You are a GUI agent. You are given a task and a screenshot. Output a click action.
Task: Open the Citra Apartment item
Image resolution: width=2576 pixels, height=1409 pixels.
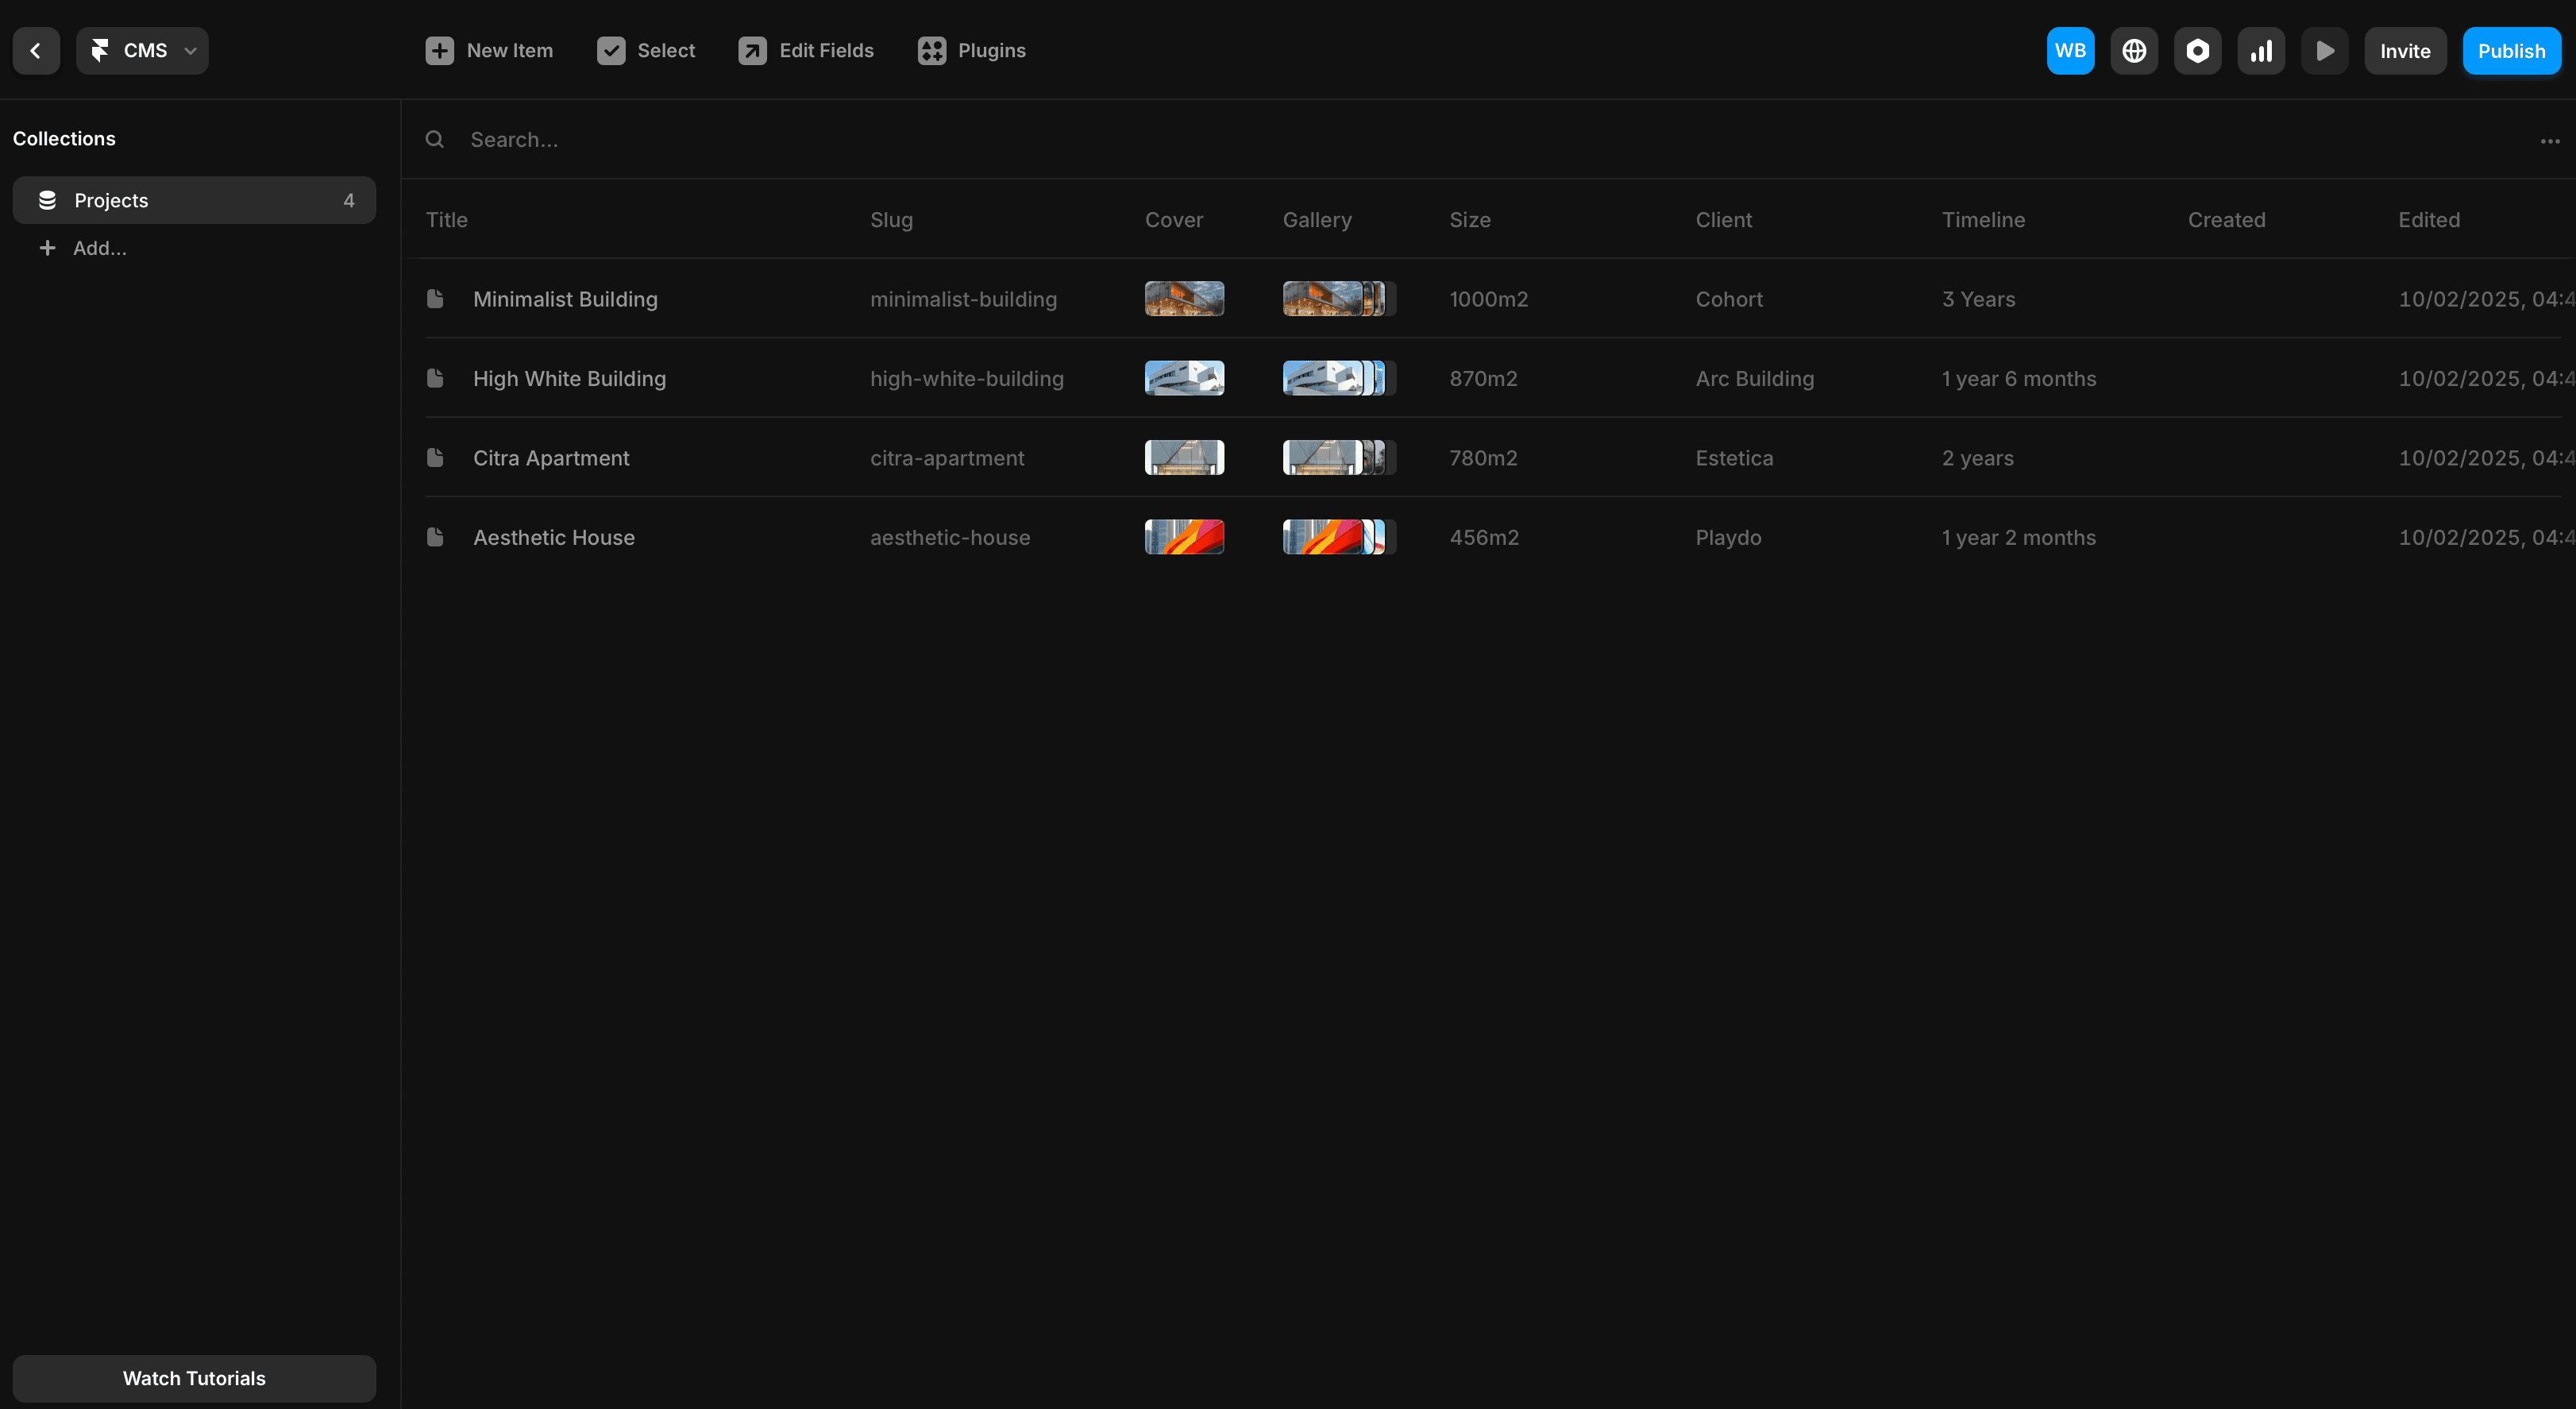(551, 458)
